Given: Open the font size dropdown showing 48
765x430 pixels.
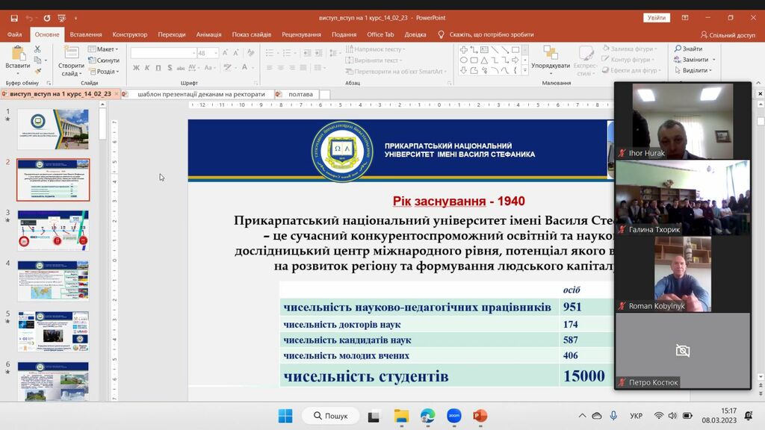Looking at the screenshot, I should click(216, 53).
